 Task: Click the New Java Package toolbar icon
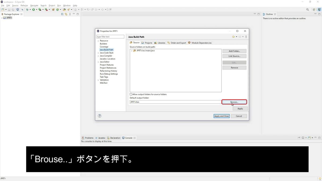click(x=53, y=9)
